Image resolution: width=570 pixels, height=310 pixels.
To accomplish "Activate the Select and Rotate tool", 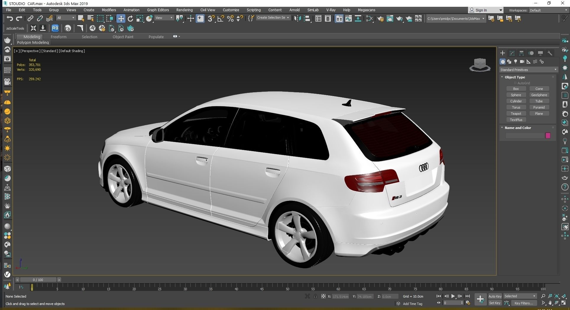I will pos(130,19).
